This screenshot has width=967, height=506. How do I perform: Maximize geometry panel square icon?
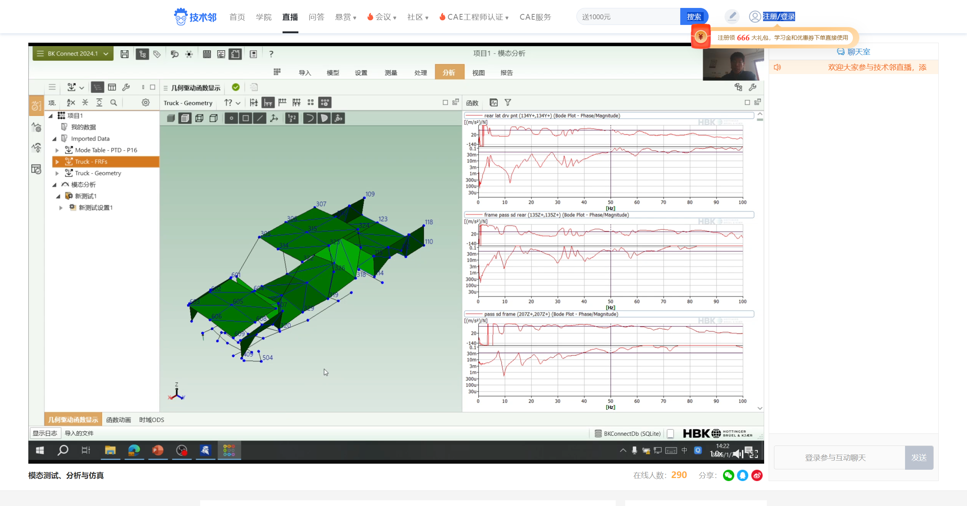pos(445,102)
